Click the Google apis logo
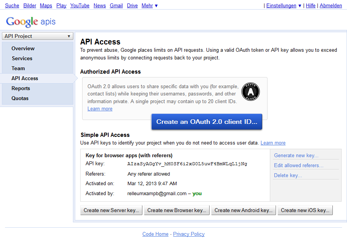Screen dimensions: 347x240 (30, 22)
